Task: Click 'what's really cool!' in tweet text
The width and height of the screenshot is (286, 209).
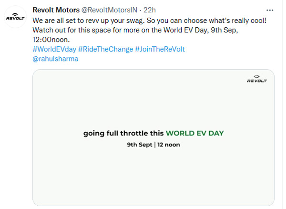Action: point(238,21)
